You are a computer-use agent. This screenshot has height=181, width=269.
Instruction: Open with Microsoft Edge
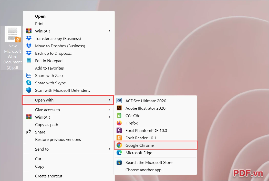(x=156, y=153)
